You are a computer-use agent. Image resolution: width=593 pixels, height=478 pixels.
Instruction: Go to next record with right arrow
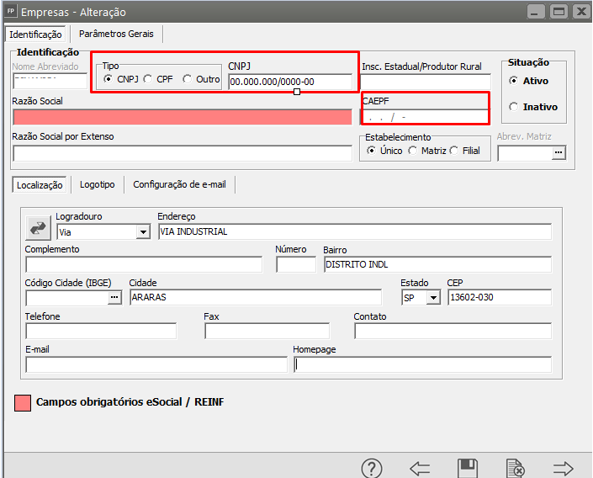[564, 468]
